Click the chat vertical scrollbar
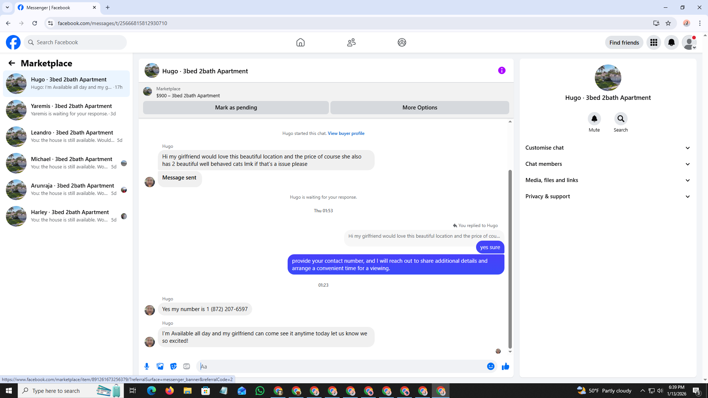 [510, 258]
